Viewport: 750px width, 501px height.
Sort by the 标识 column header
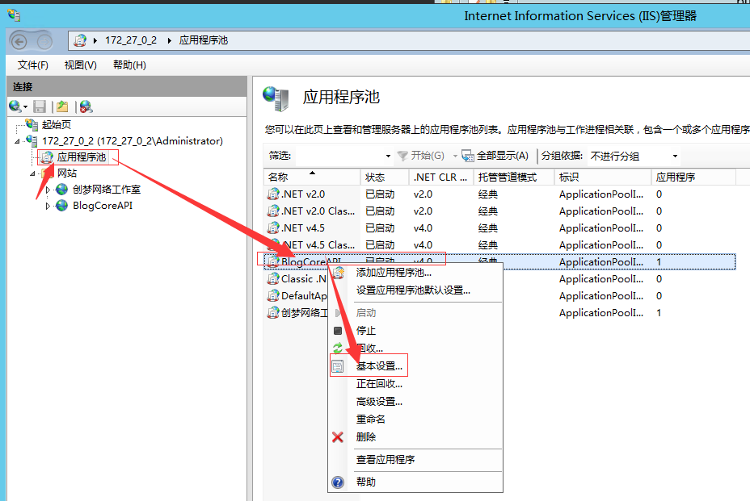coord(603,177)
